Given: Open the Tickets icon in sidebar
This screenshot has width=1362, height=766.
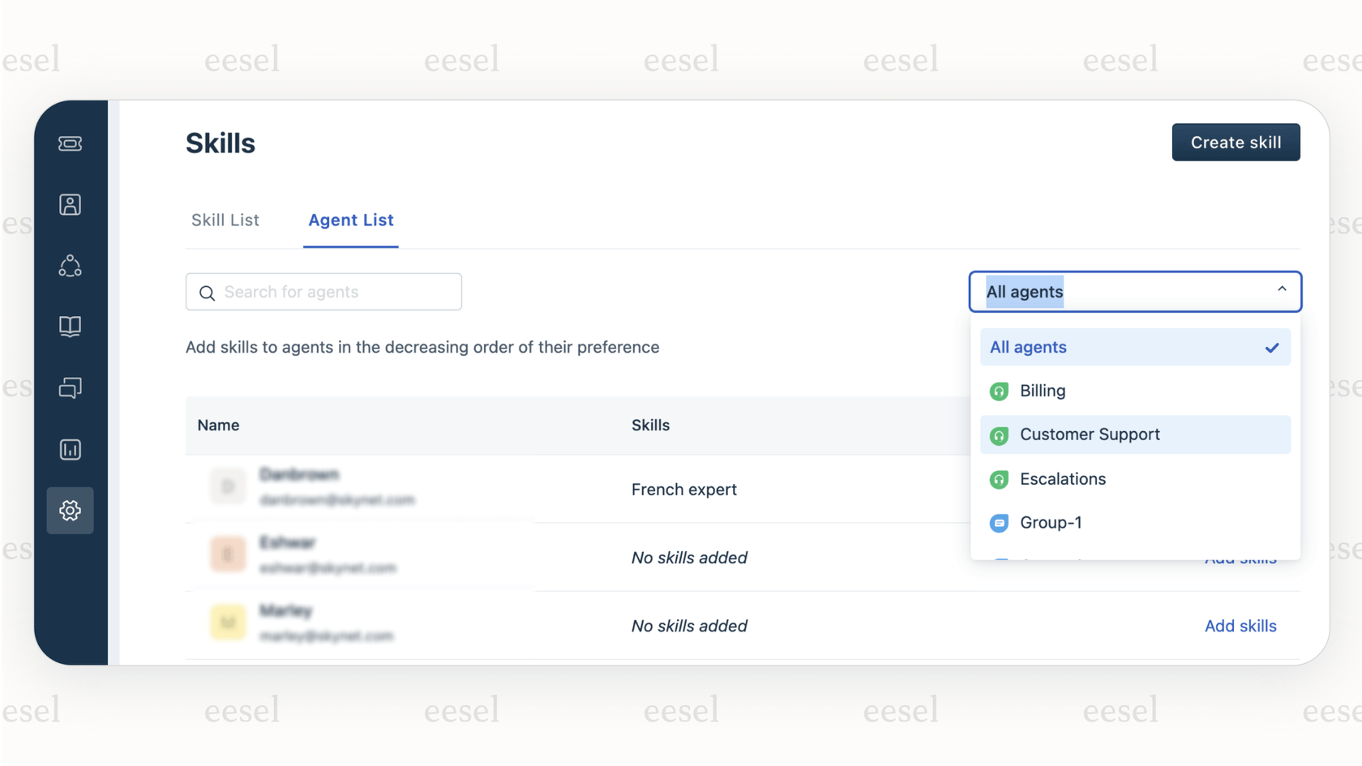Looking at the screenshot, I should point(71,143).
